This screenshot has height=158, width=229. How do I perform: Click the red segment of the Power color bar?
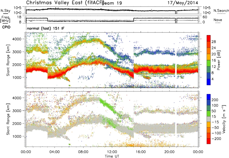[209, 38]
